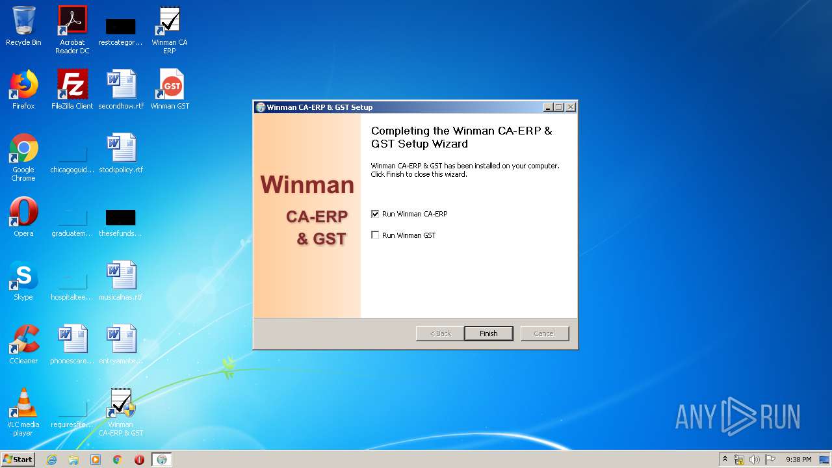The image size is (832, 468).
Task: Launch Winman CA ERP desktop shortcut
Action: tap(169, 29)
